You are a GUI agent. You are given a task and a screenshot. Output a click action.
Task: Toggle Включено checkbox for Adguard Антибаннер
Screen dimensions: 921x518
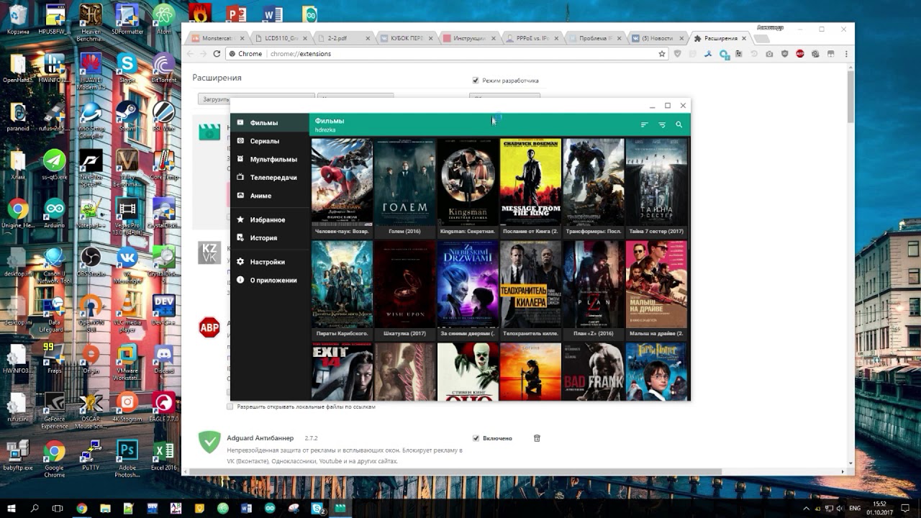tap(476, 438)
